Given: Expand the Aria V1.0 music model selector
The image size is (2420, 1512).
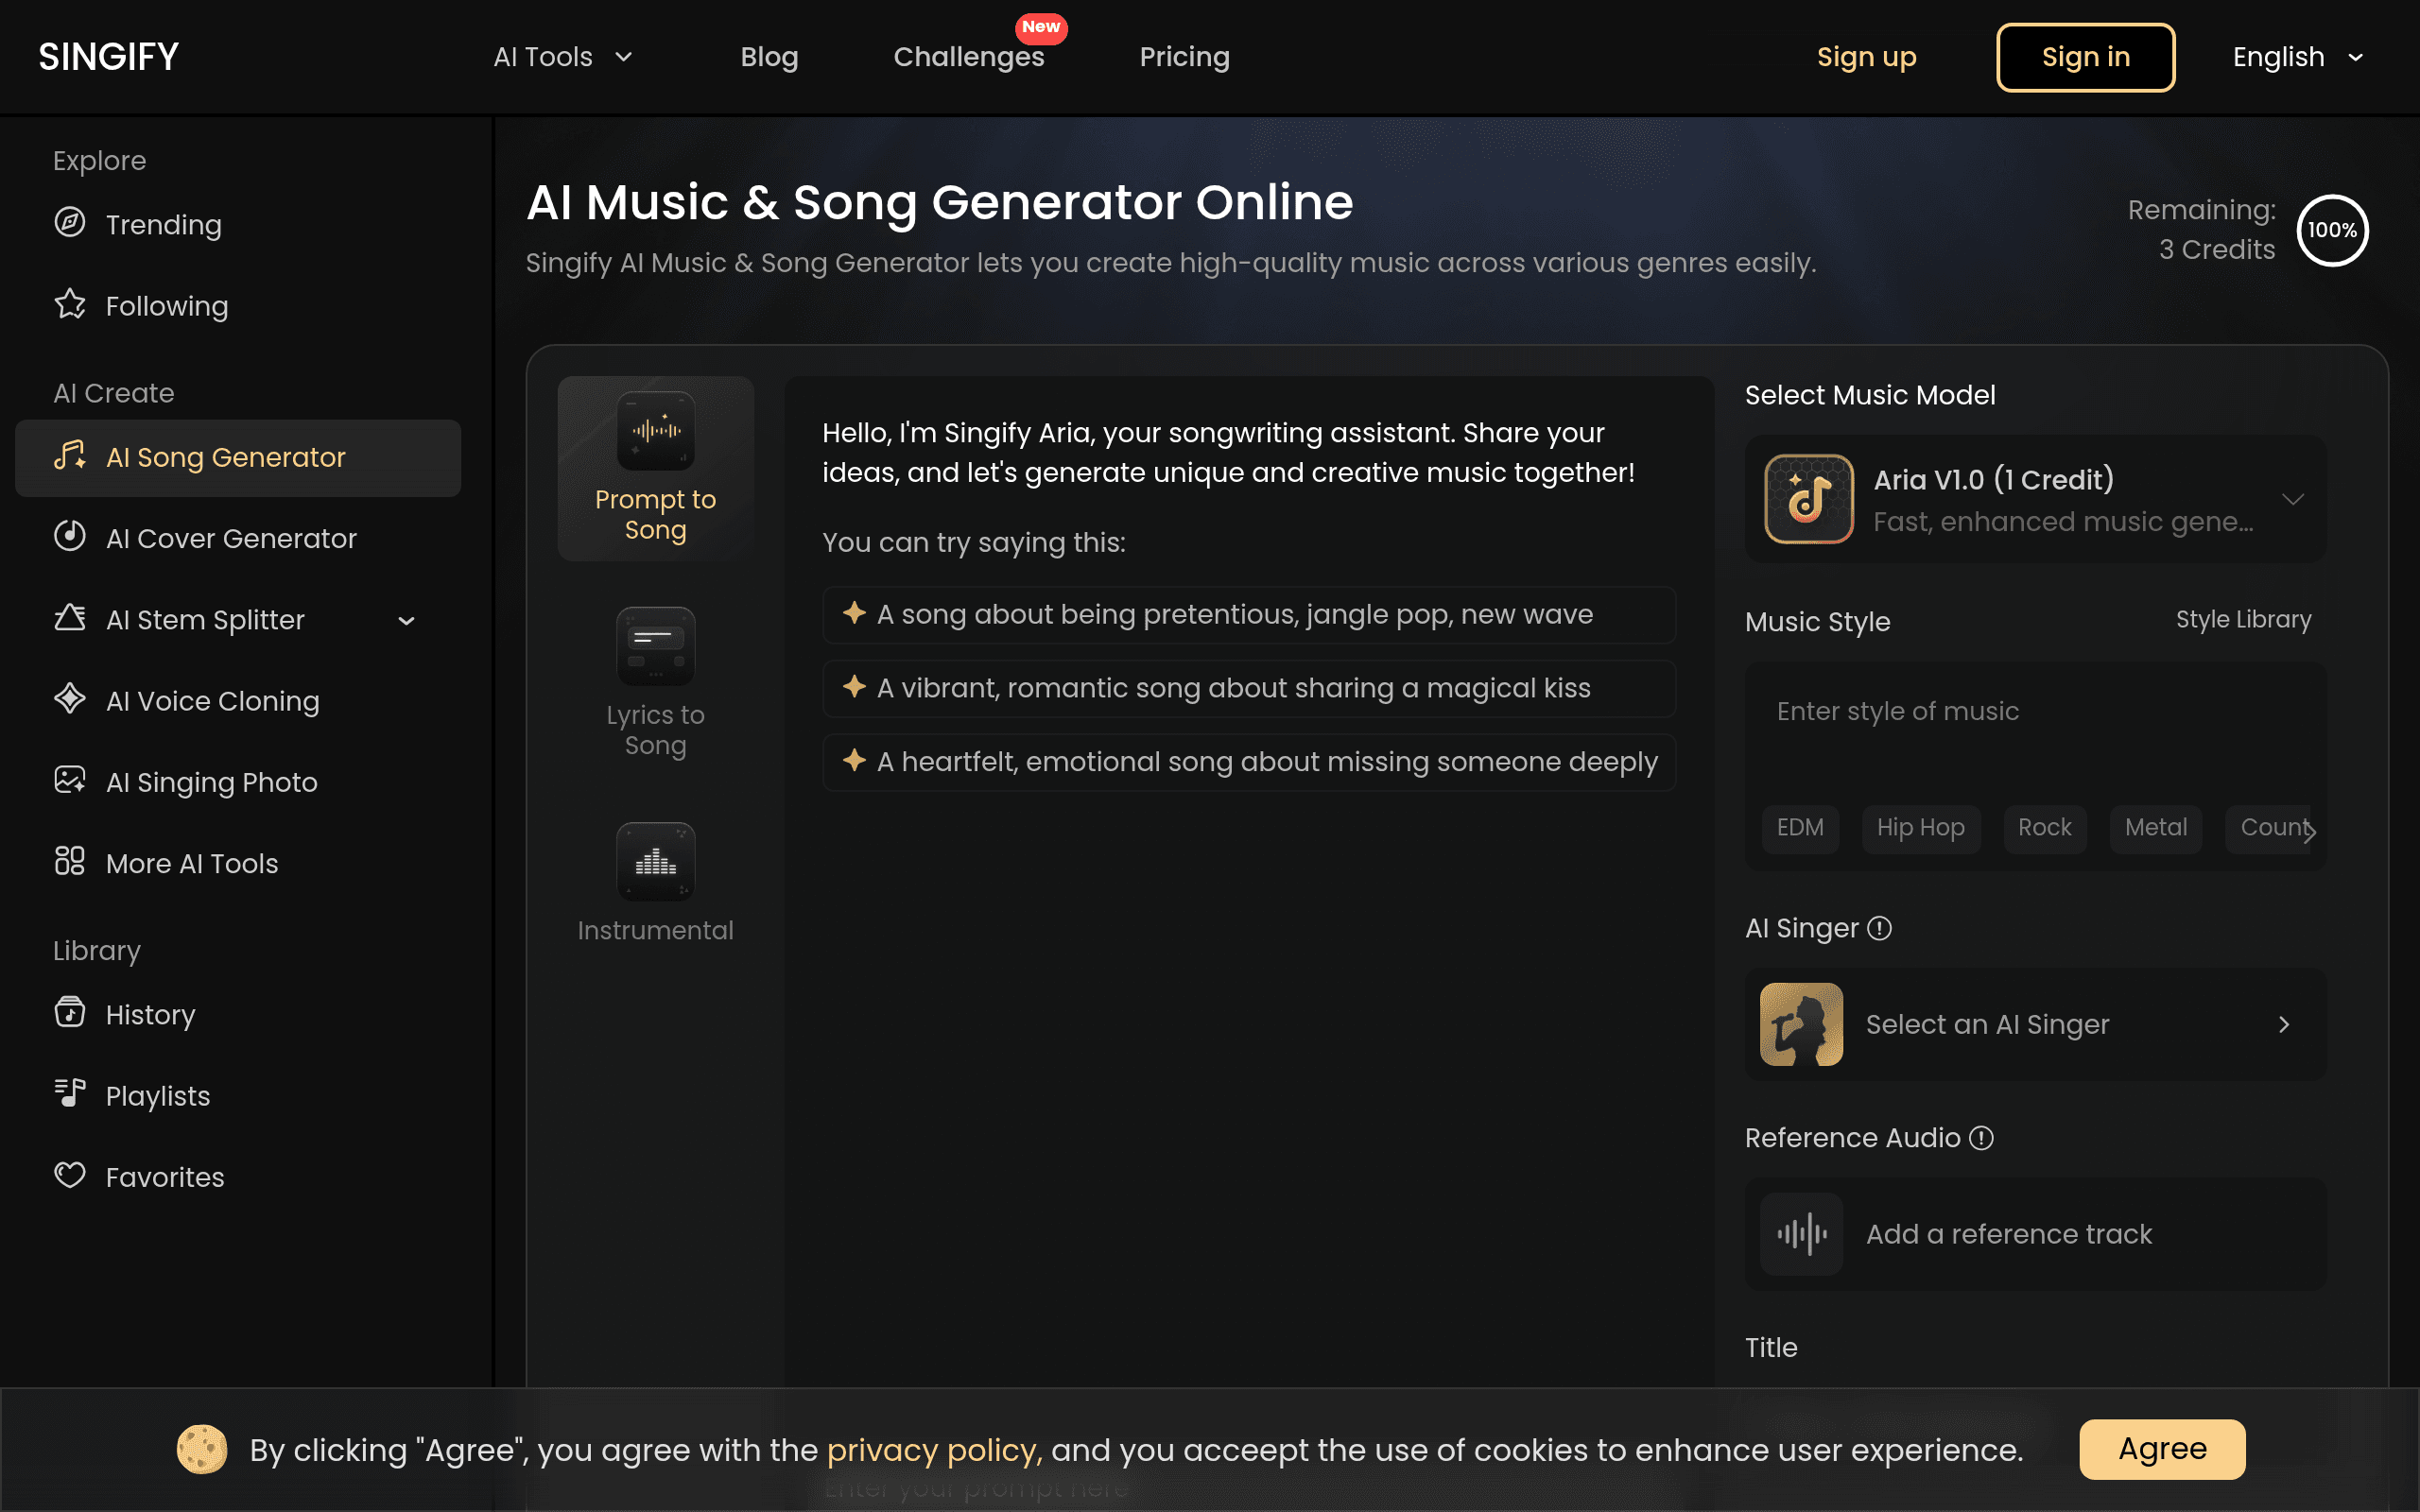Looking at the screenshot, I should pos(2035,499).
